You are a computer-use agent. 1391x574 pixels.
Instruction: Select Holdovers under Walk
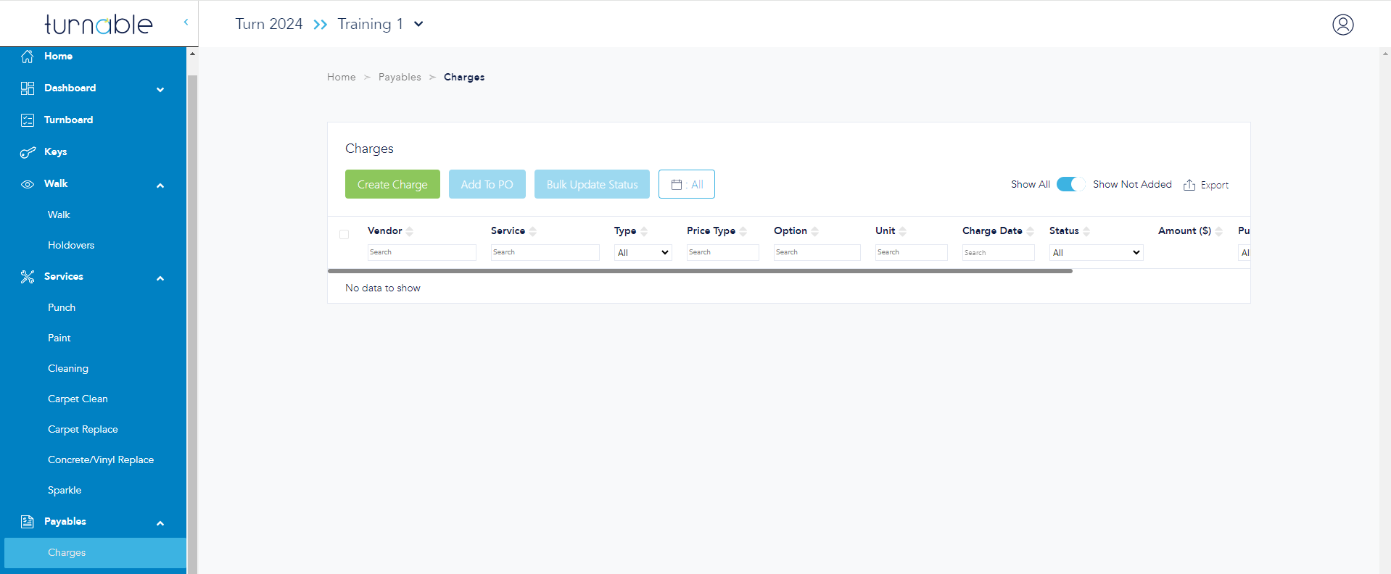tap(71, 245)
